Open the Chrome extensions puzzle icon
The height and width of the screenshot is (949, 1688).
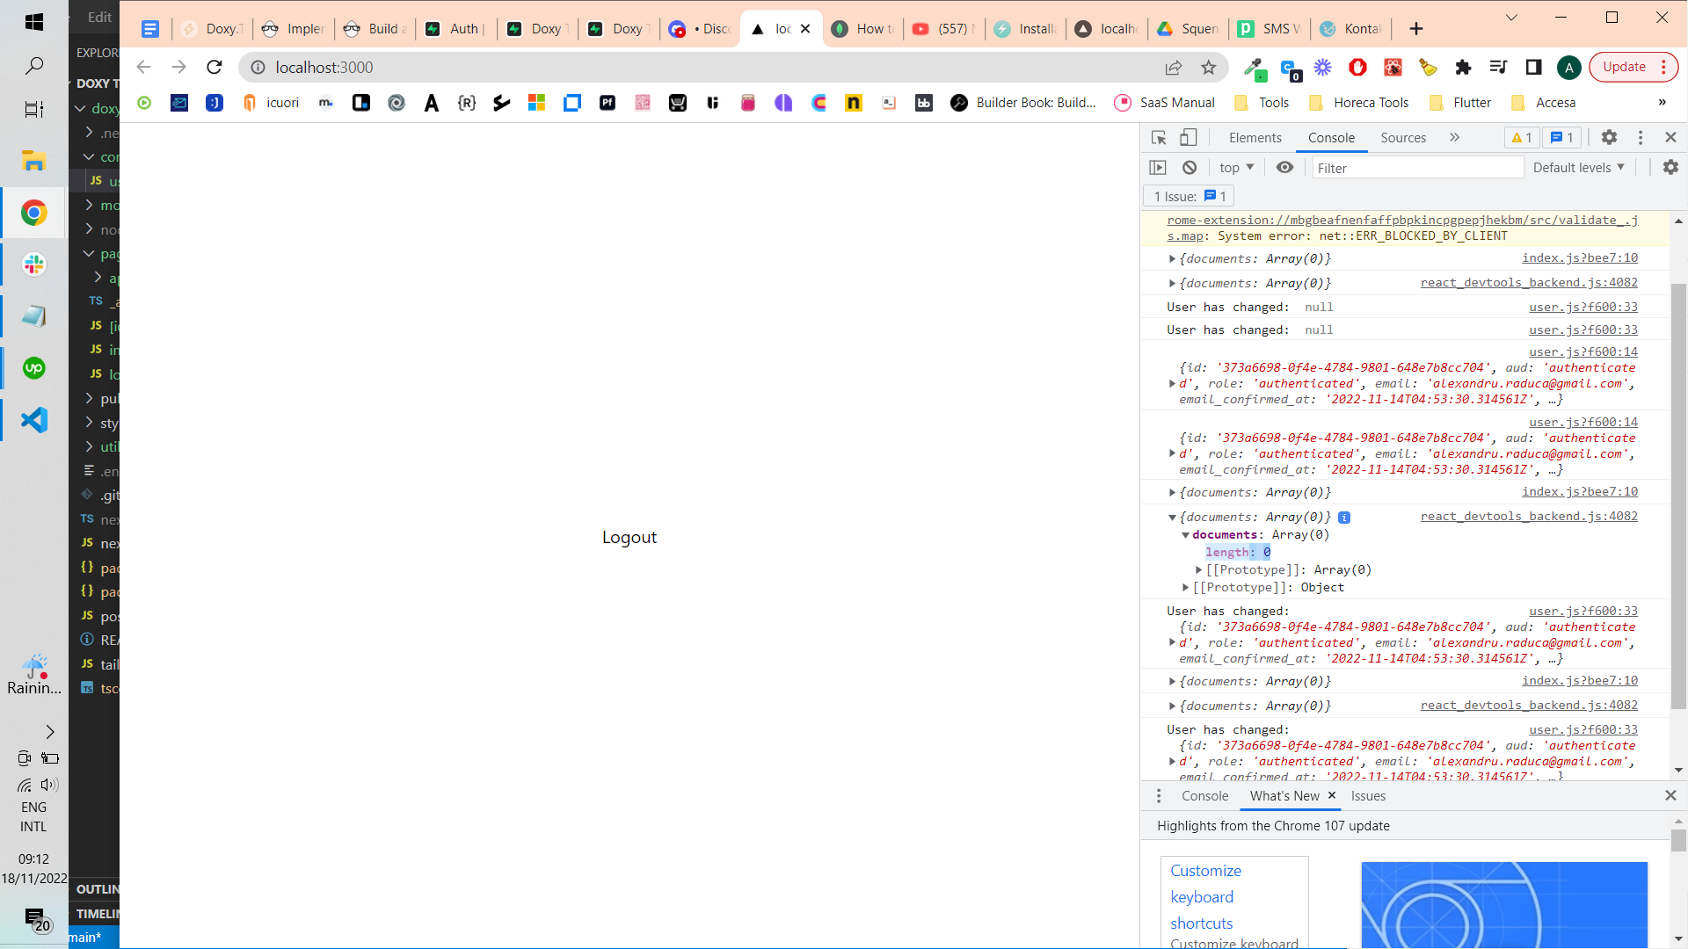pos(1463,68)
